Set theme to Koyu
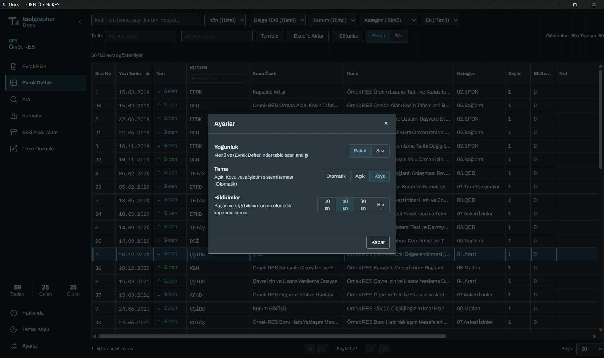Screen dimensions: 604x358 pos(380,176)
